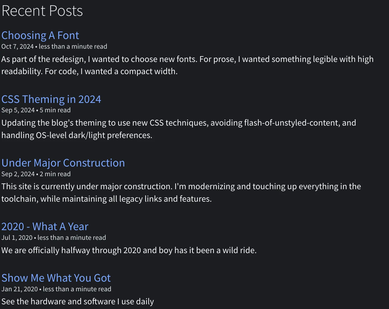Go to "Under Major Construction" article
Screen dimensions: 389x309
(x=63, y=163)
